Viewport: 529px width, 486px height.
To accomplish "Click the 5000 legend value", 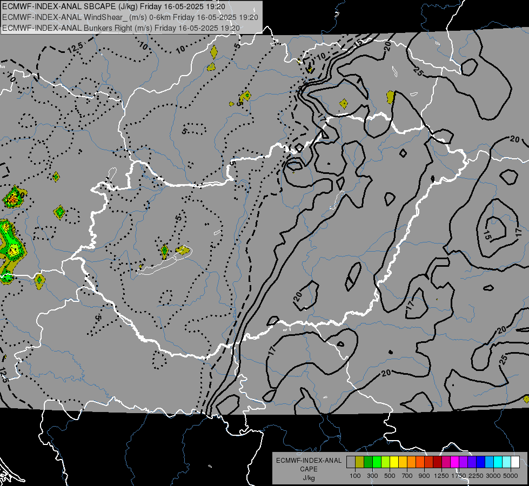I will pos(511,476).
